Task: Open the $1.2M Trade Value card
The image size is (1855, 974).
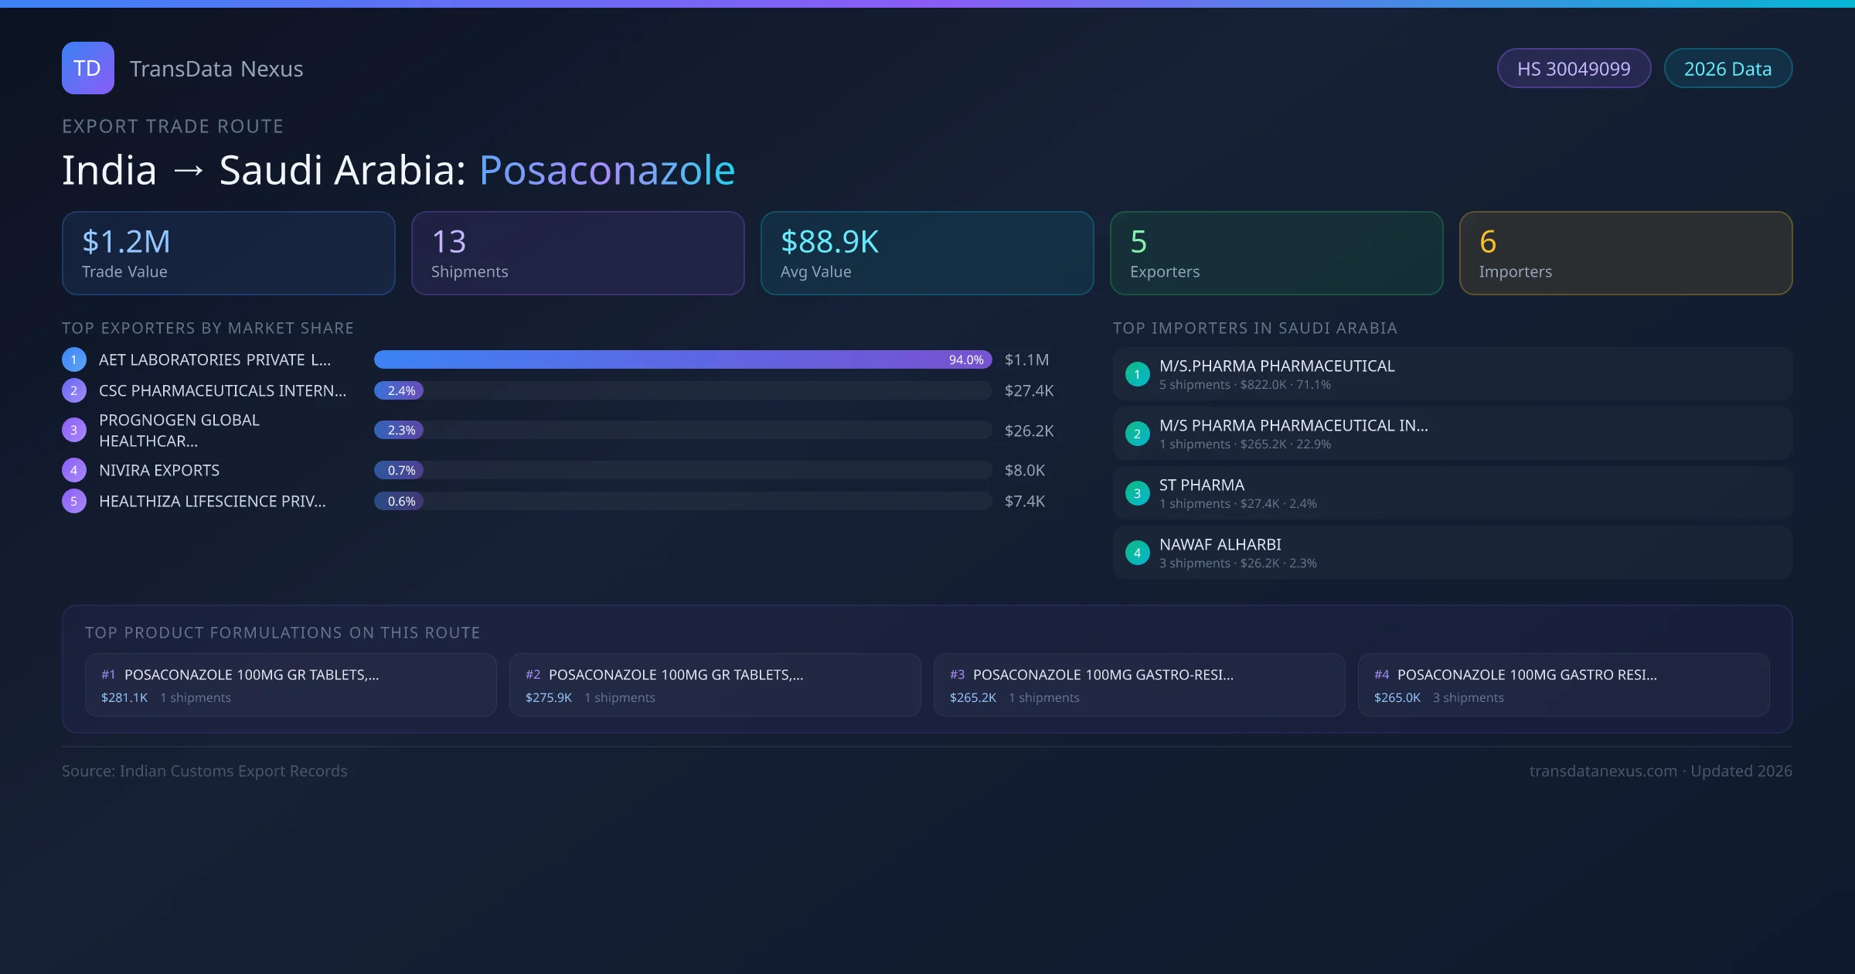Action: [228, 254]
